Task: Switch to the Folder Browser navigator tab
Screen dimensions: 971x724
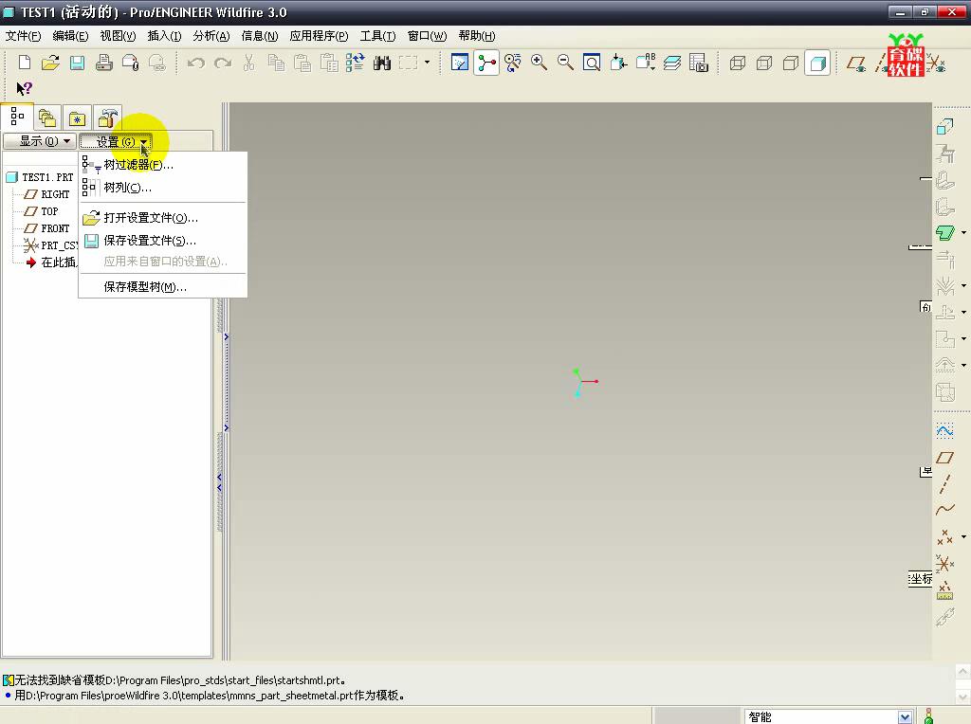Action: [x=47, y=118]
